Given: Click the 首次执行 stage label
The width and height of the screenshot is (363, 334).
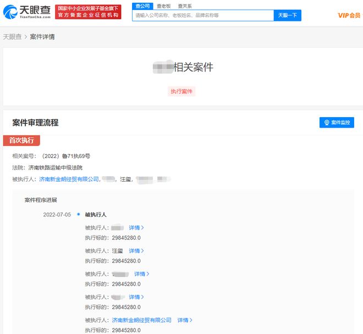Looking at the screenshot, I should [21, 140].
